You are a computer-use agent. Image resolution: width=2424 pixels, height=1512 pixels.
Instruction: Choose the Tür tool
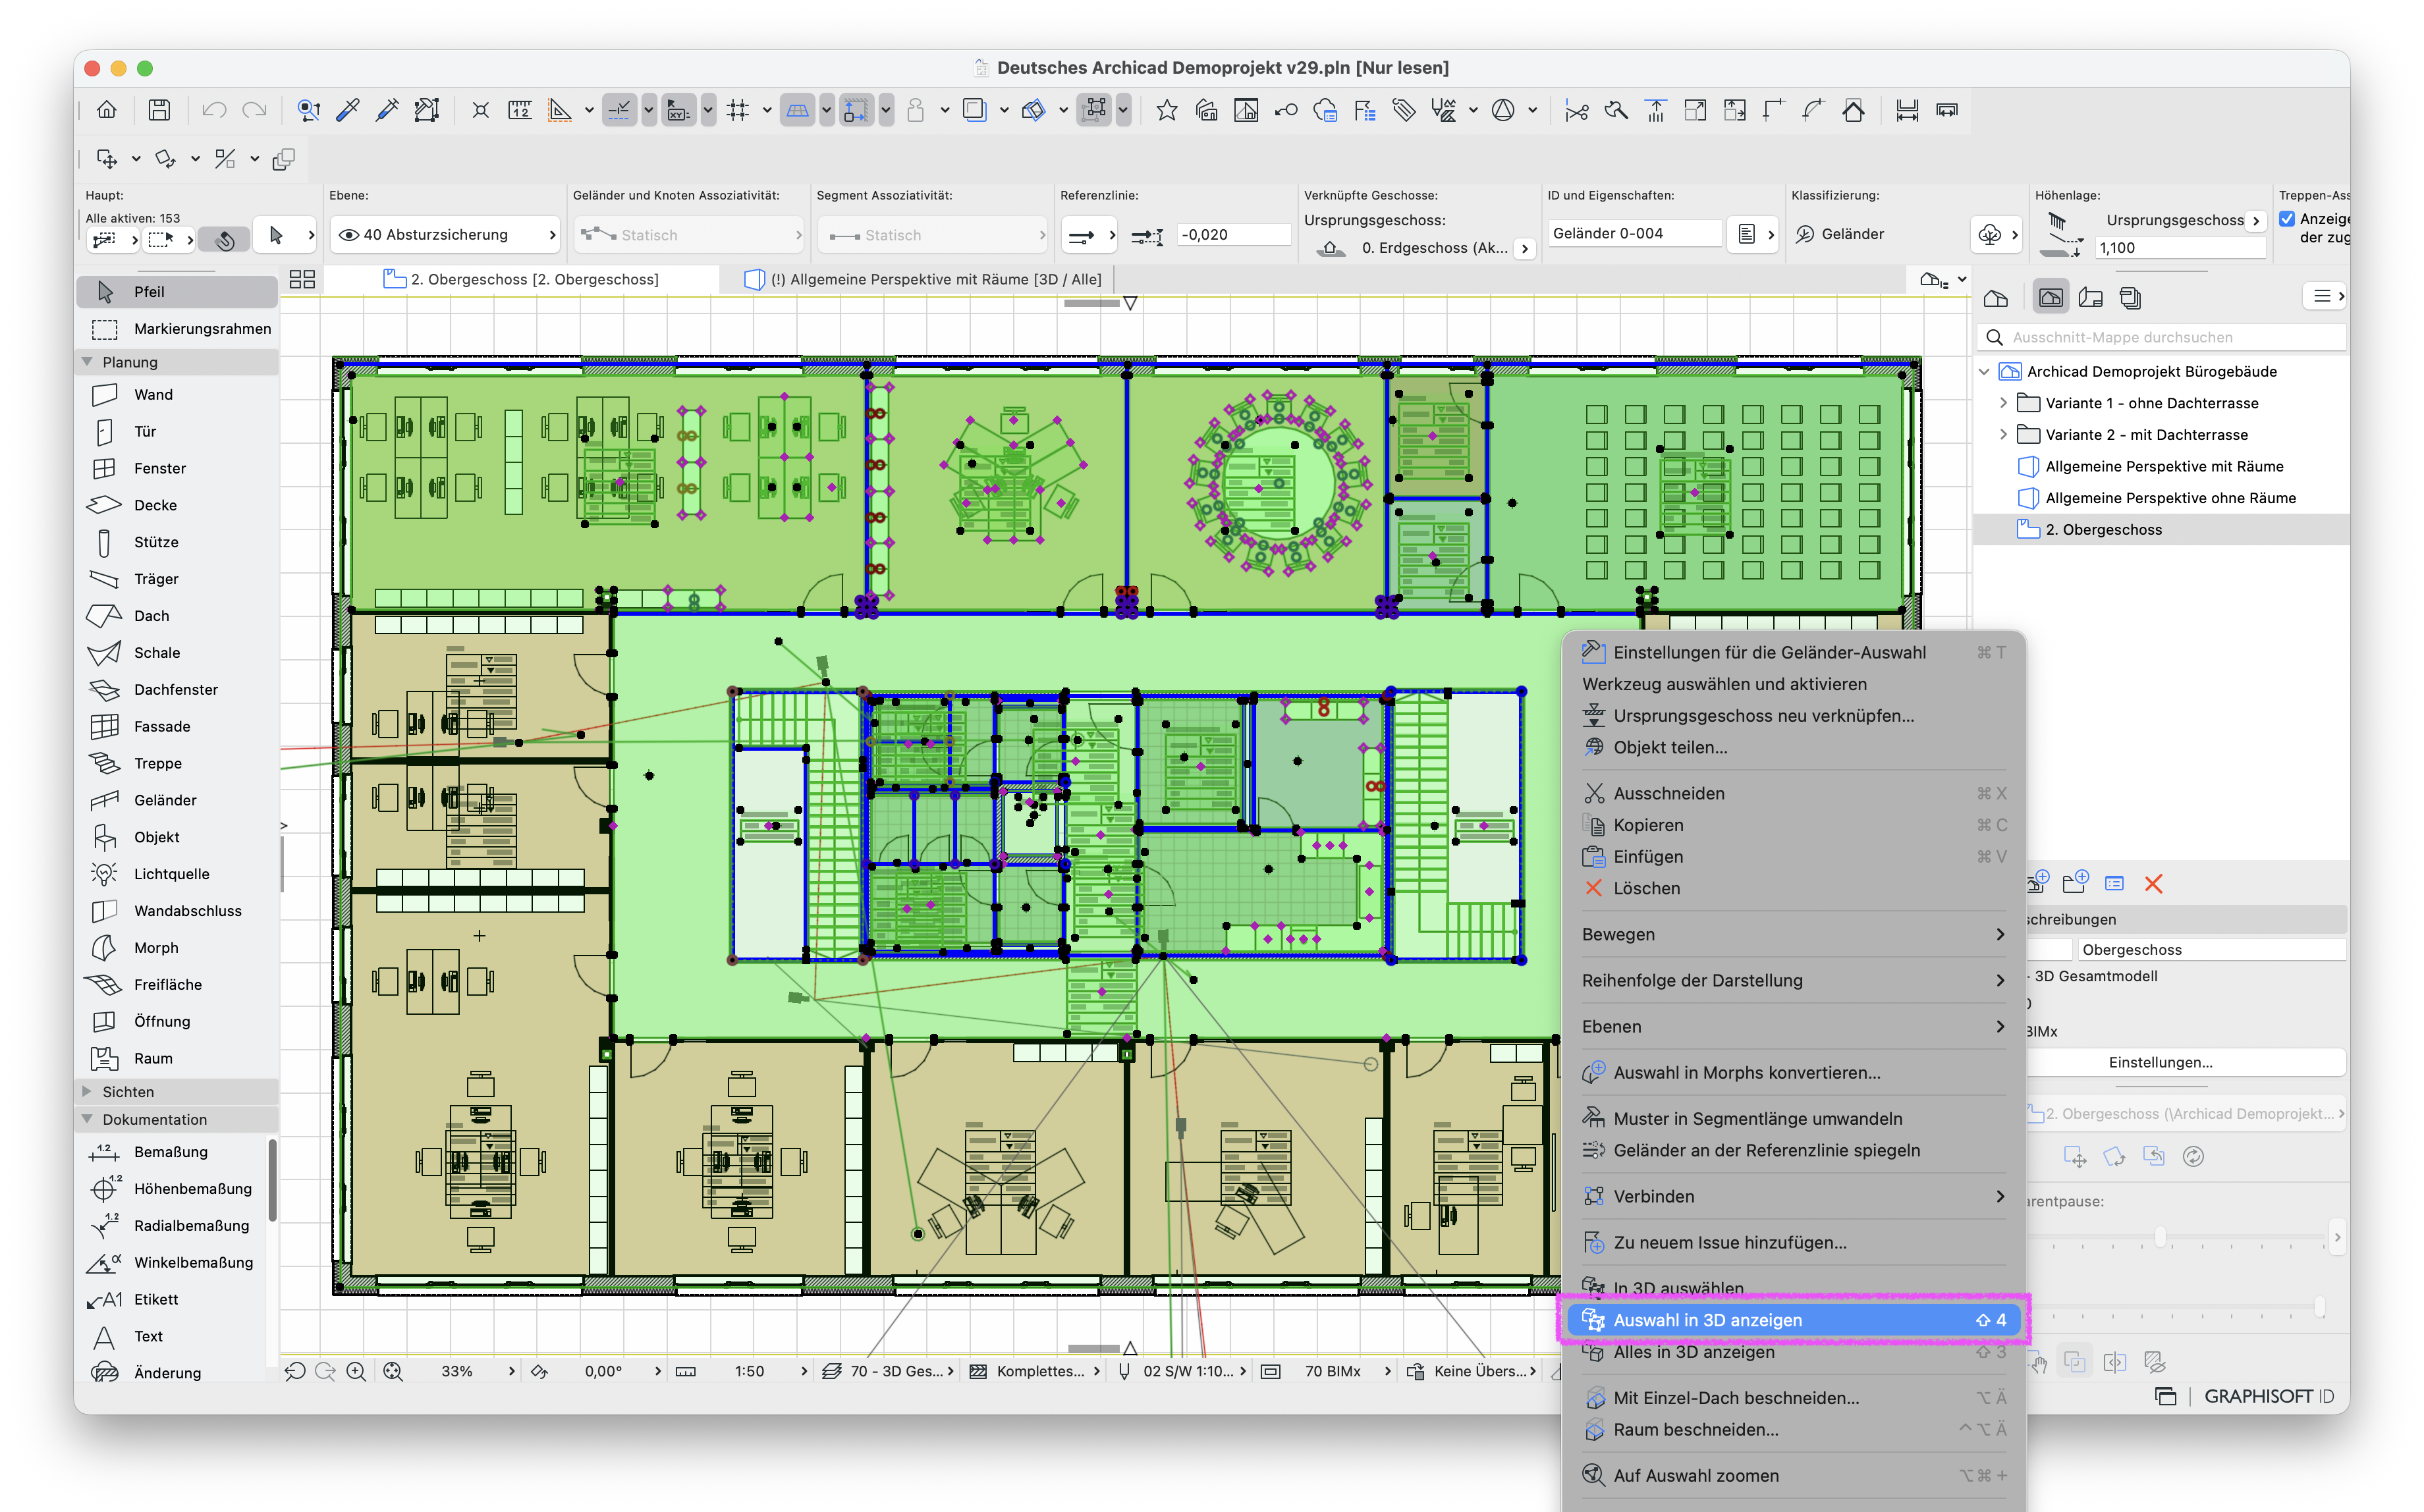point(177,431)
